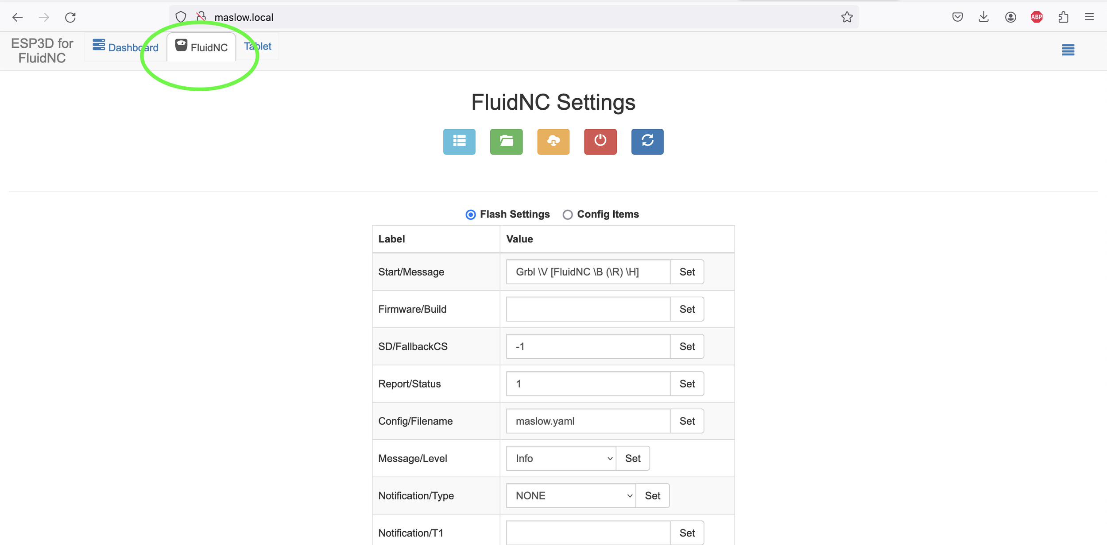Image resolution: width=1107 pixels, height=545 pixels.
Task: Bookmark the page with the star icon
Action: pos(847,17)
